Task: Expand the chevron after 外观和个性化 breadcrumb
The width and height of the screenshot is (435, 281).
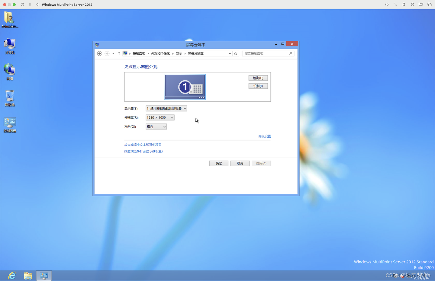Action: click(173, 53)
